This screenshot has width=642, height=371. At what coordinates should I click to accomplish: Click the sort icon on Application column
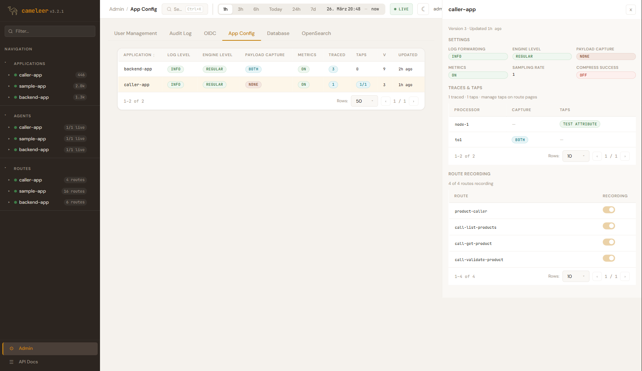154,55
